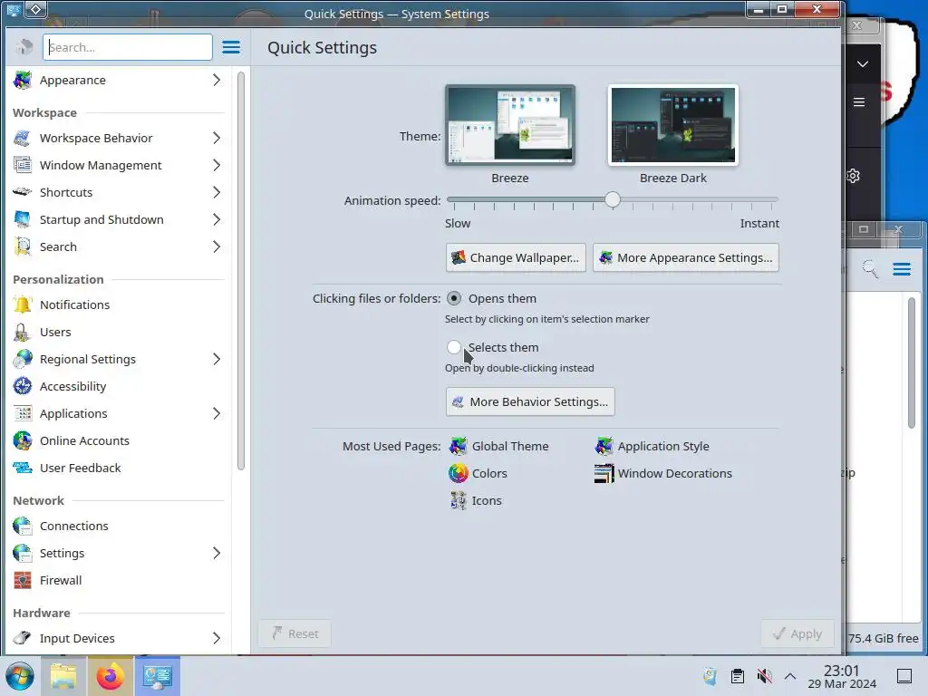
Task: Select the Regional Settings globe icon
Action: 23,359
